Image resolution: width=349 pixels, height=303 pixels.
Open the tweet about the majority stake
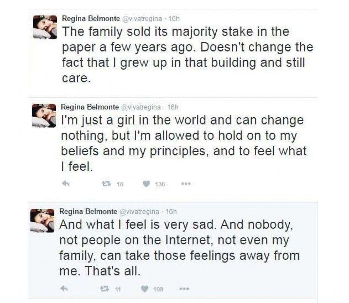[188, 55]
